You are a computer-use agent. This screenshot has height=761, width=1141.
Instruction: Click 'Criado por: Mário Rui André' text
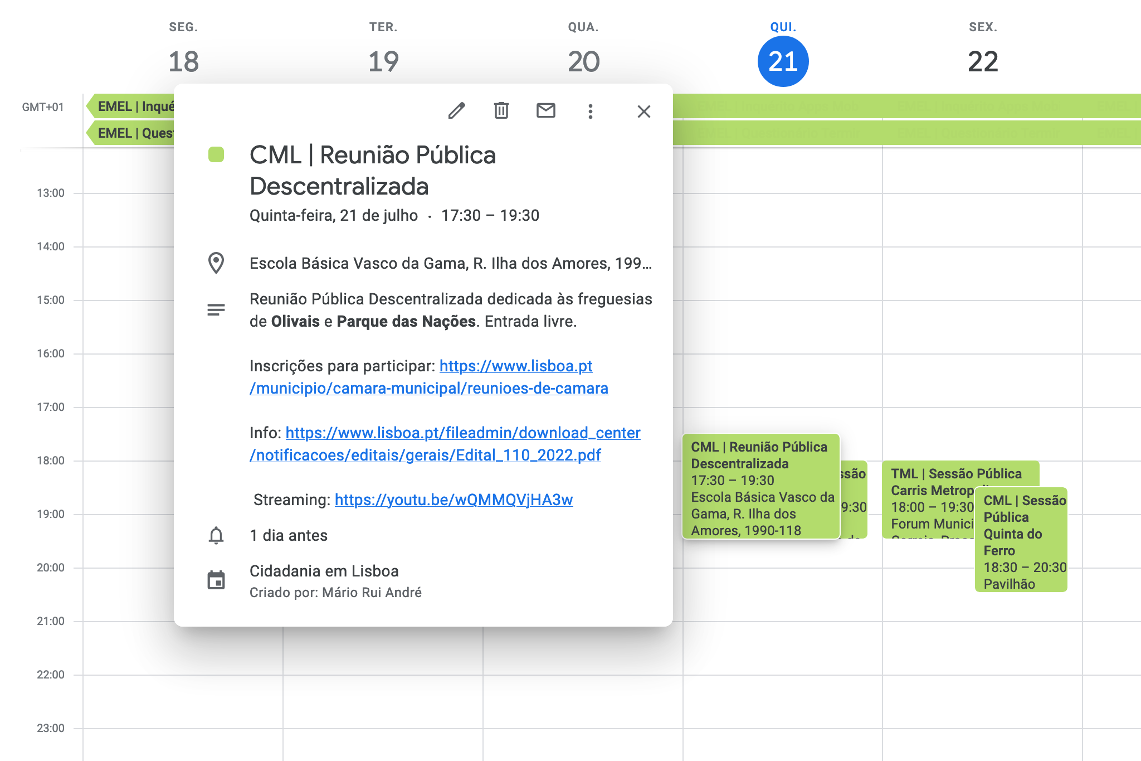click(x=335, y=593)
